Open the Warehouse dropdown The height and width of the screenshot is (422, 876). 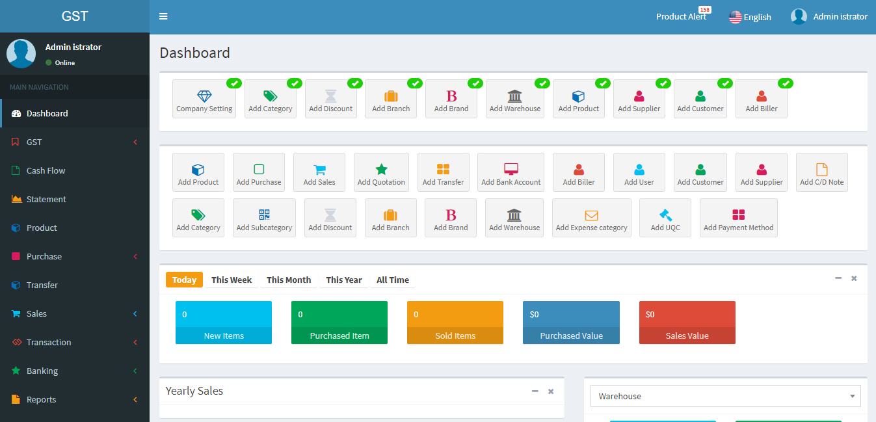[x=725, y=396]
